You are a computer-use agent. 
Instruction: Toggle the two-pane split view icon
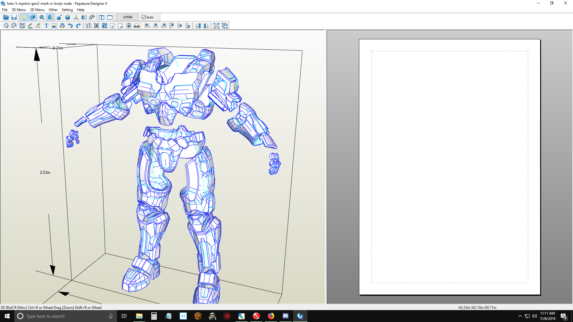point(102,17)
